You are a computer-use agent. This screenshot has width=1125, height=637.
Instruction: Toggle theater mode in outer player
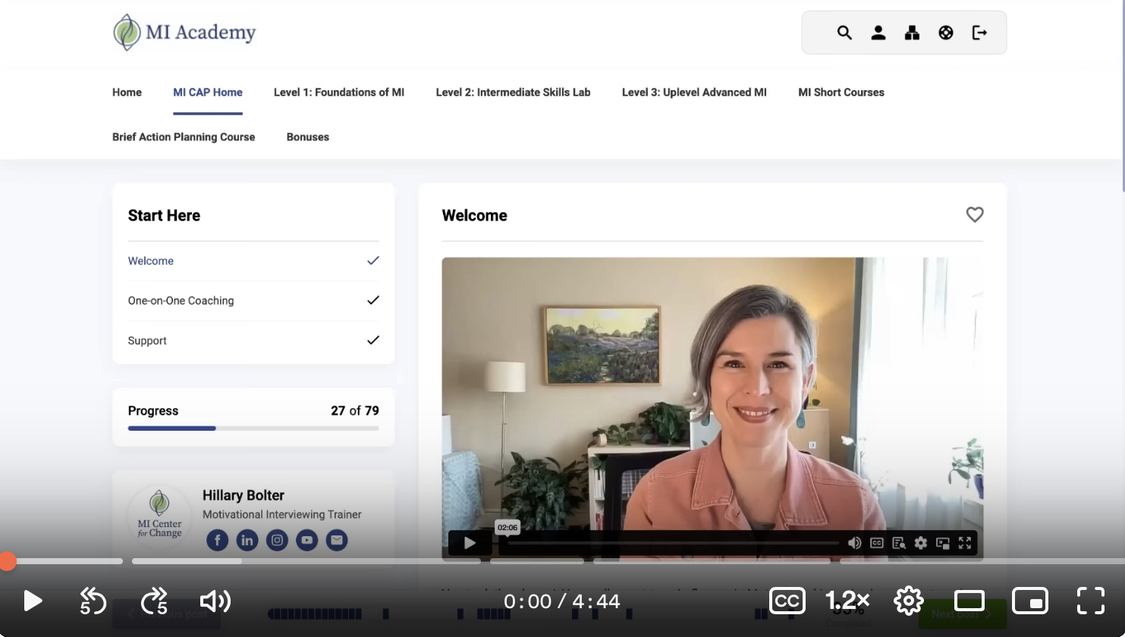(x=969, y=601)
